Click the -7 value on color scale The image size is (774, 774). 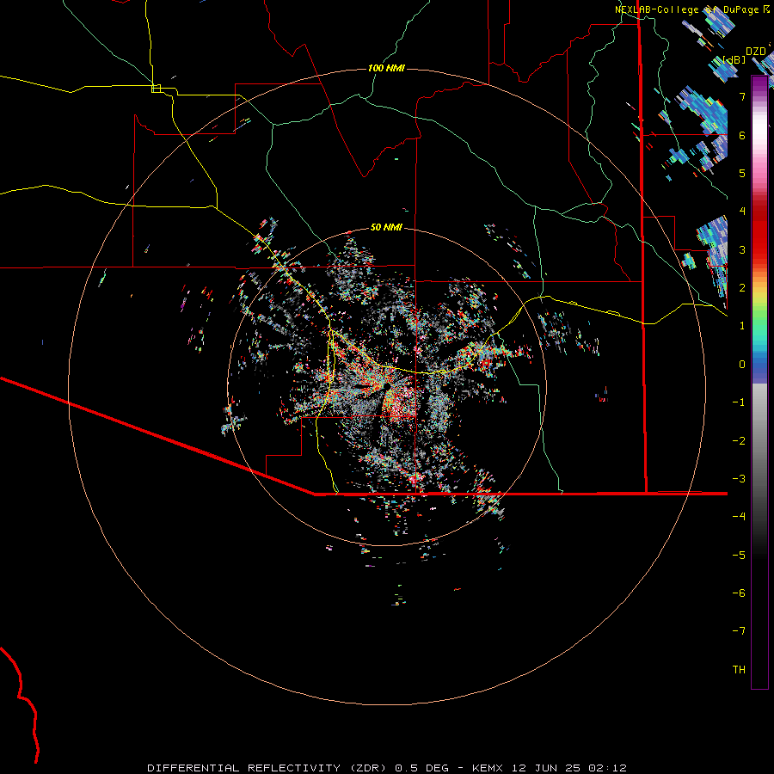(739, 631)
